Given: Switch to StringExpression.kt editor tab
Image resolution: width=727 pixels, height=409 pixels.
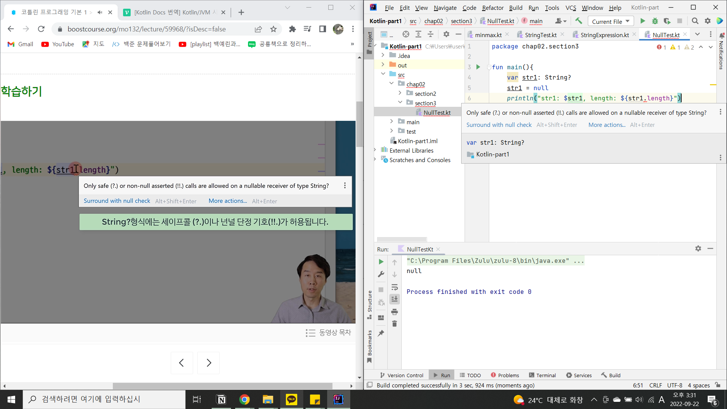Looking at the screenshot, I should click(604, 35).
